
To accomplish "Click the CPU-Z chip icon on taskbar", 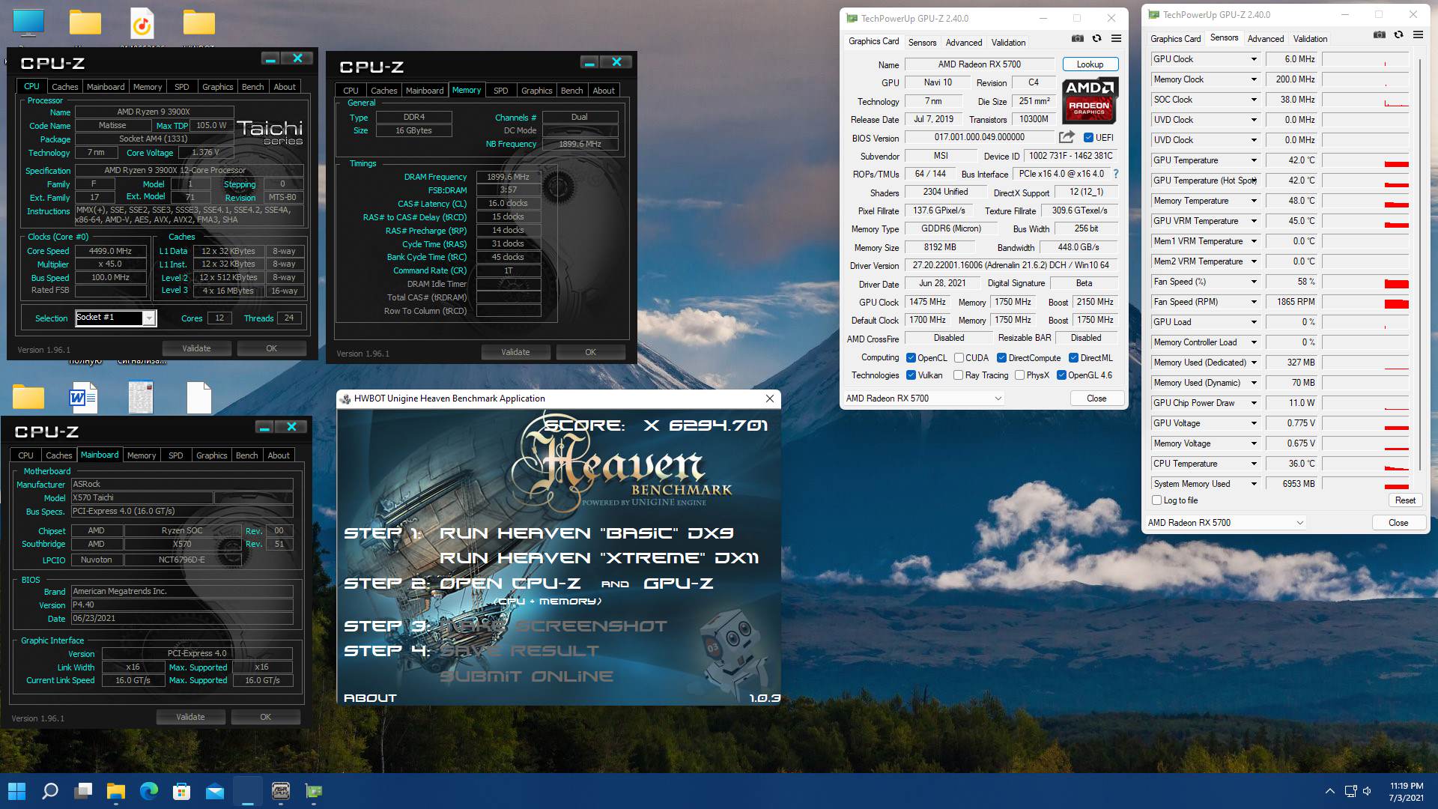I will 281,791.
